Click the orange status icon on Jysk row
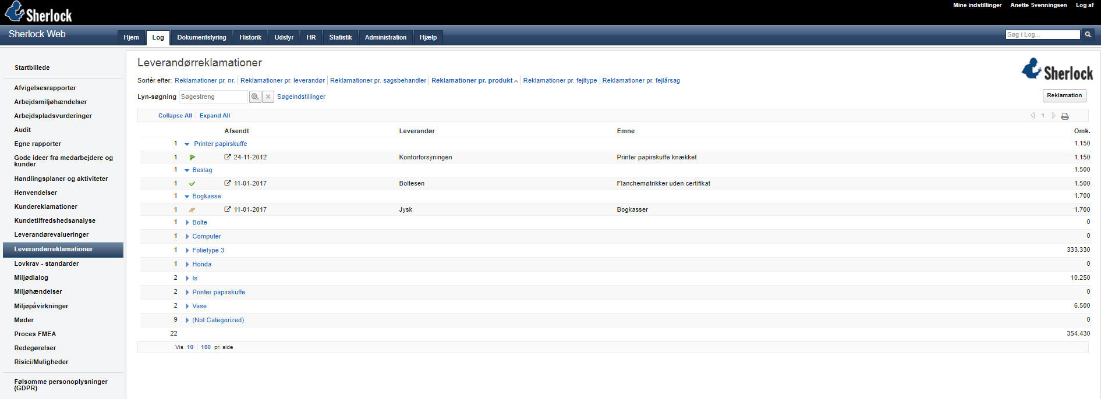Image resolution: width=1101 pixels, height=399 pixels. tap(192, 210)
